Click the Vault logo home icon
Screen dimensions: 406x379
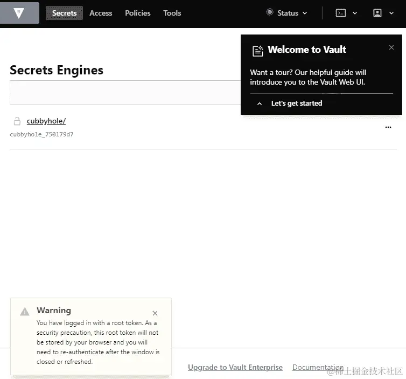click(19, 13)
